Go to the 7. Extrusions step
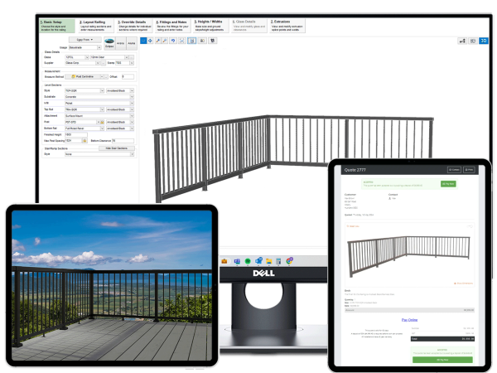This screenshot has width=497, height=373. point(287,26)
